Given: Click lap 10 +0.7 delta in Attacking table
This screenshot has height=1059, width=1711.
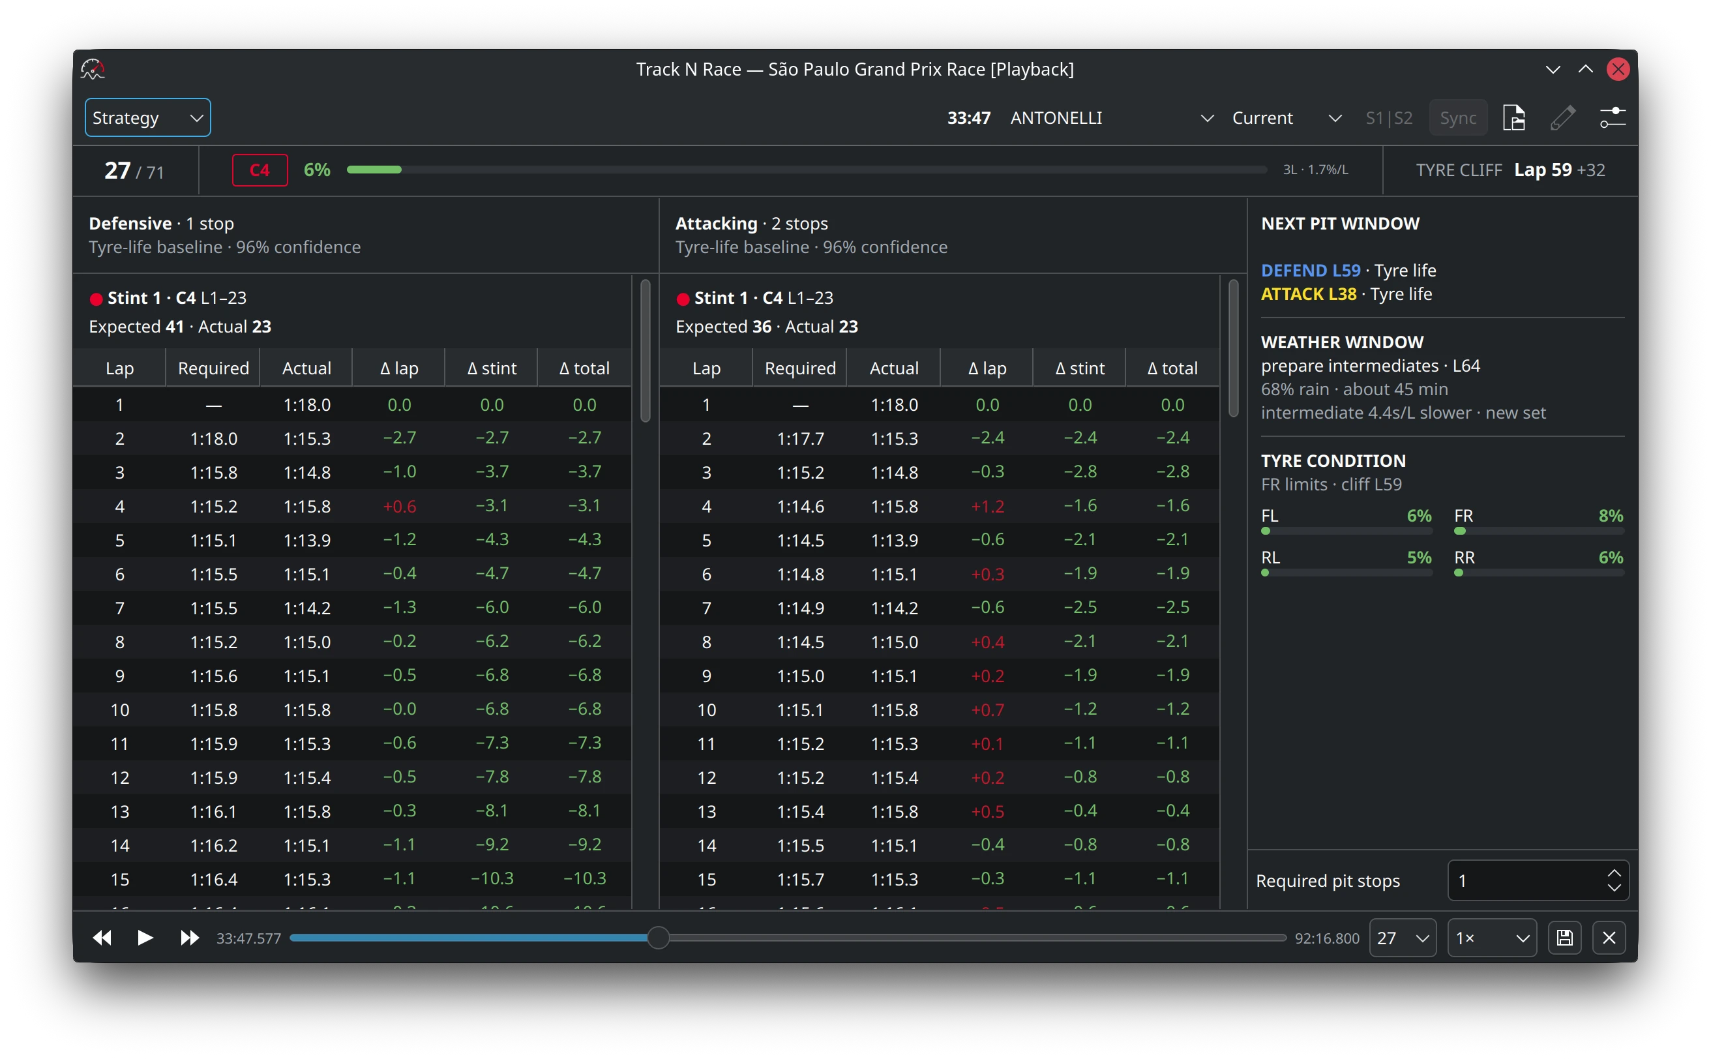Looking at the screenshot, I should tap(987, 709).
